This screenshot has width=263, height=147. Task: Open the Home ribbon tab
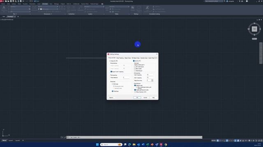[3, 4]
